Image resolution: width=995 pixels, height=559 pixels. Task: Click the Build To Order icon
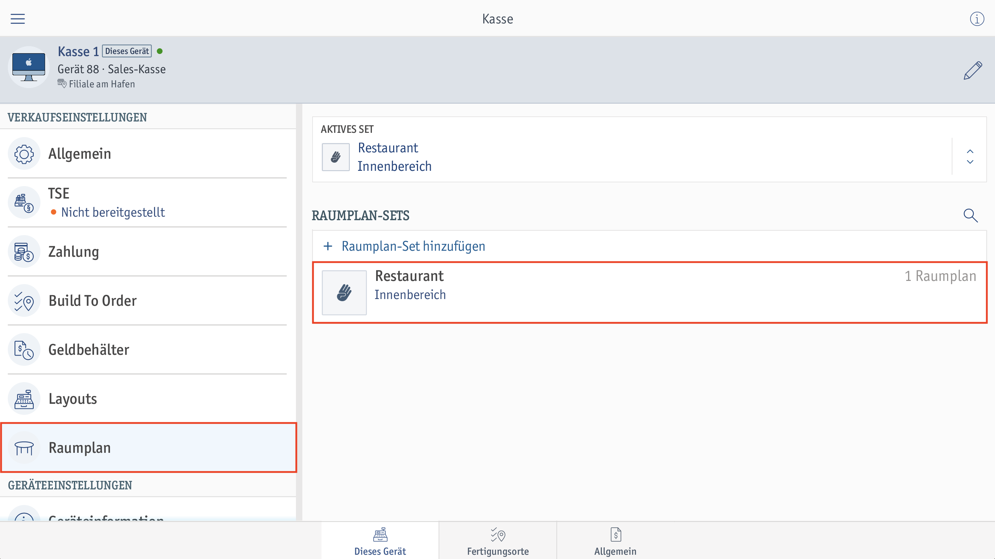point(24,301)
